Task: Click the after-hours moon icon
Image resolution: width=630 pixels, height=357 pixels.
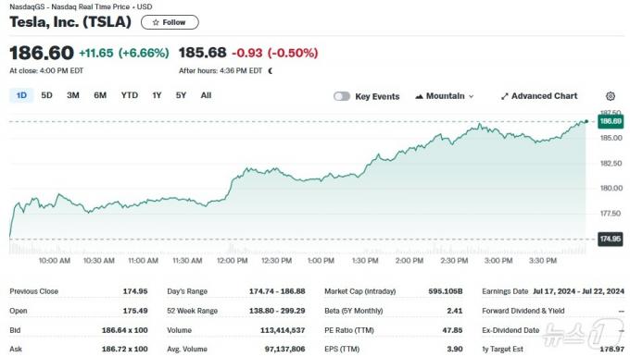Action: pyautogui.click(x=271, y=71)
